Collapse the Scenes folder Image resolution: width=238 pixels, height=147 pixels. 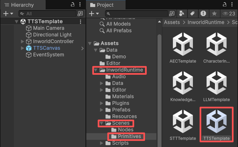tap(102, 123)
